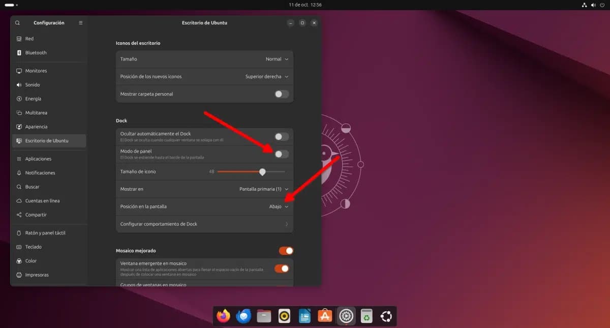Viewport: 610px width, 328px height.
Task: Open the trash icon in dock
Action: 366,316
